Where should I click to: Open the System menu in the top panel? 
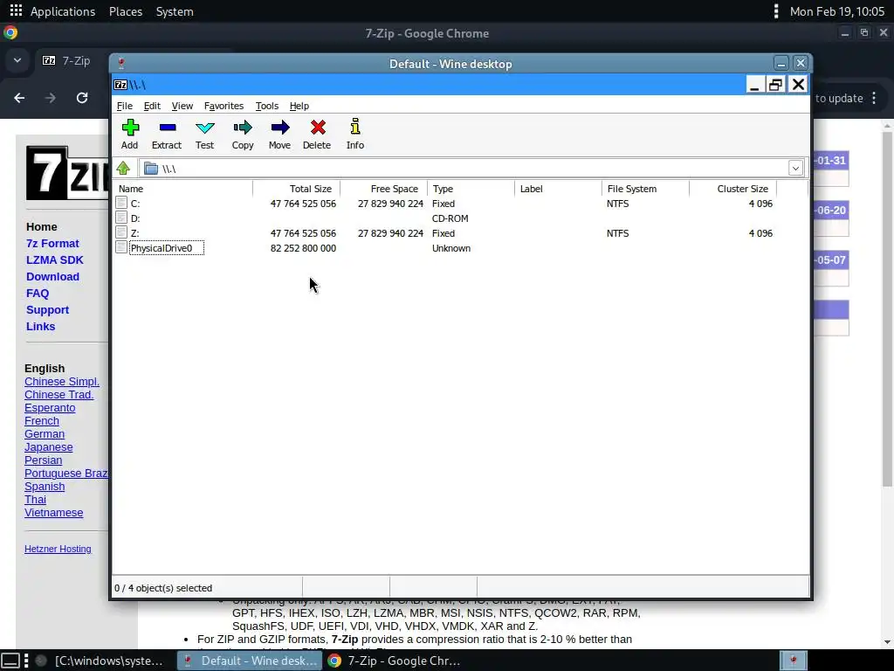point(175,11)
